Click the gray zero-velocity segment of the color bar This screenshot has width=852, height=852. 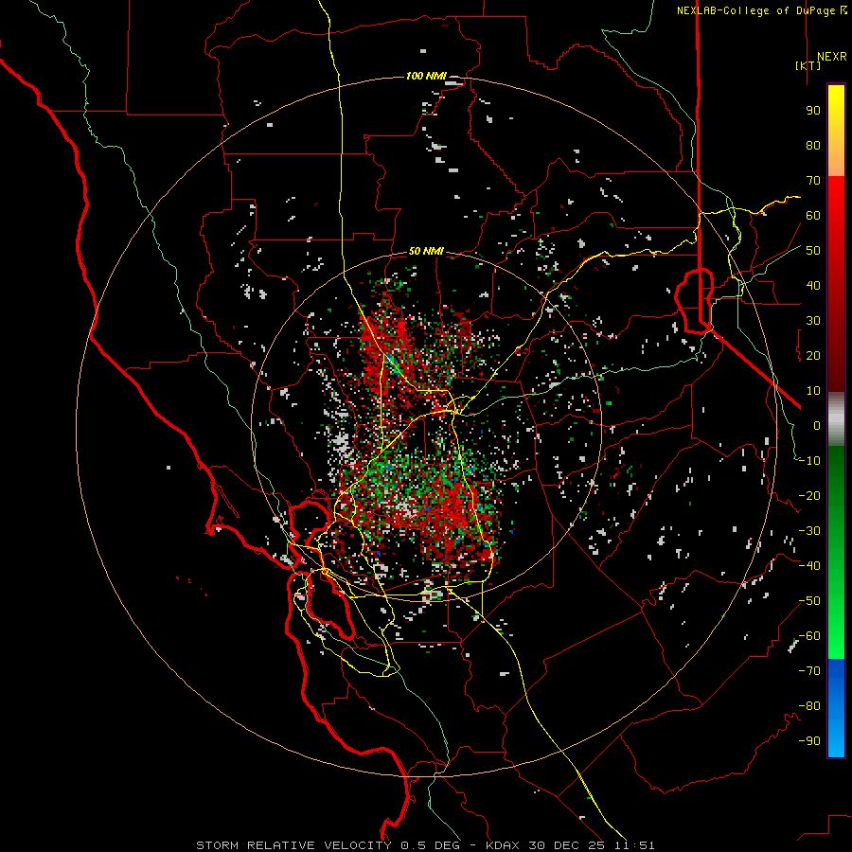836,419
